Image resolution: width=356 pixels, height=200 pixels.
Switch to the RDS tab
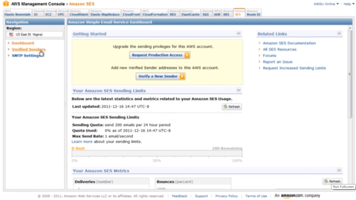click(174, 13)
